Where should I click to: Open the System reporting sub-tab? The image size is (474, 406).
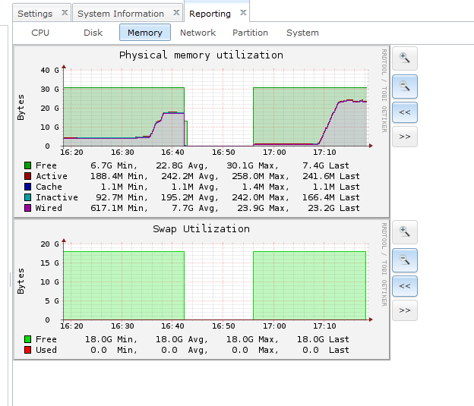point(302,33)
